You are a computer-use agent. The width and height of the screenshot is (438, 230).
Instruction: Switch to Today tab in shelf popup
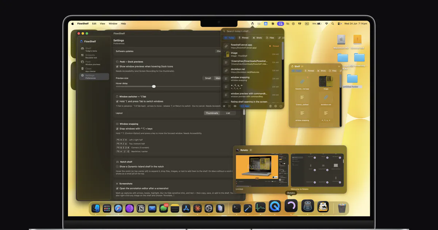click(x=230, y=38)
